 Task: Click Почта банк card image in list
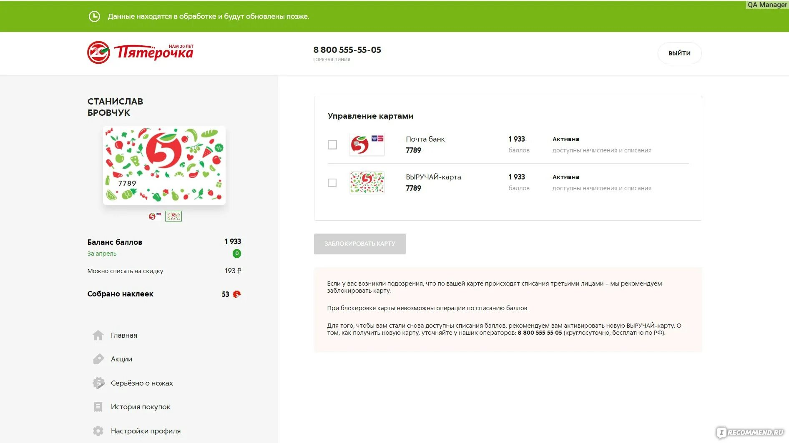click(367, 144)
